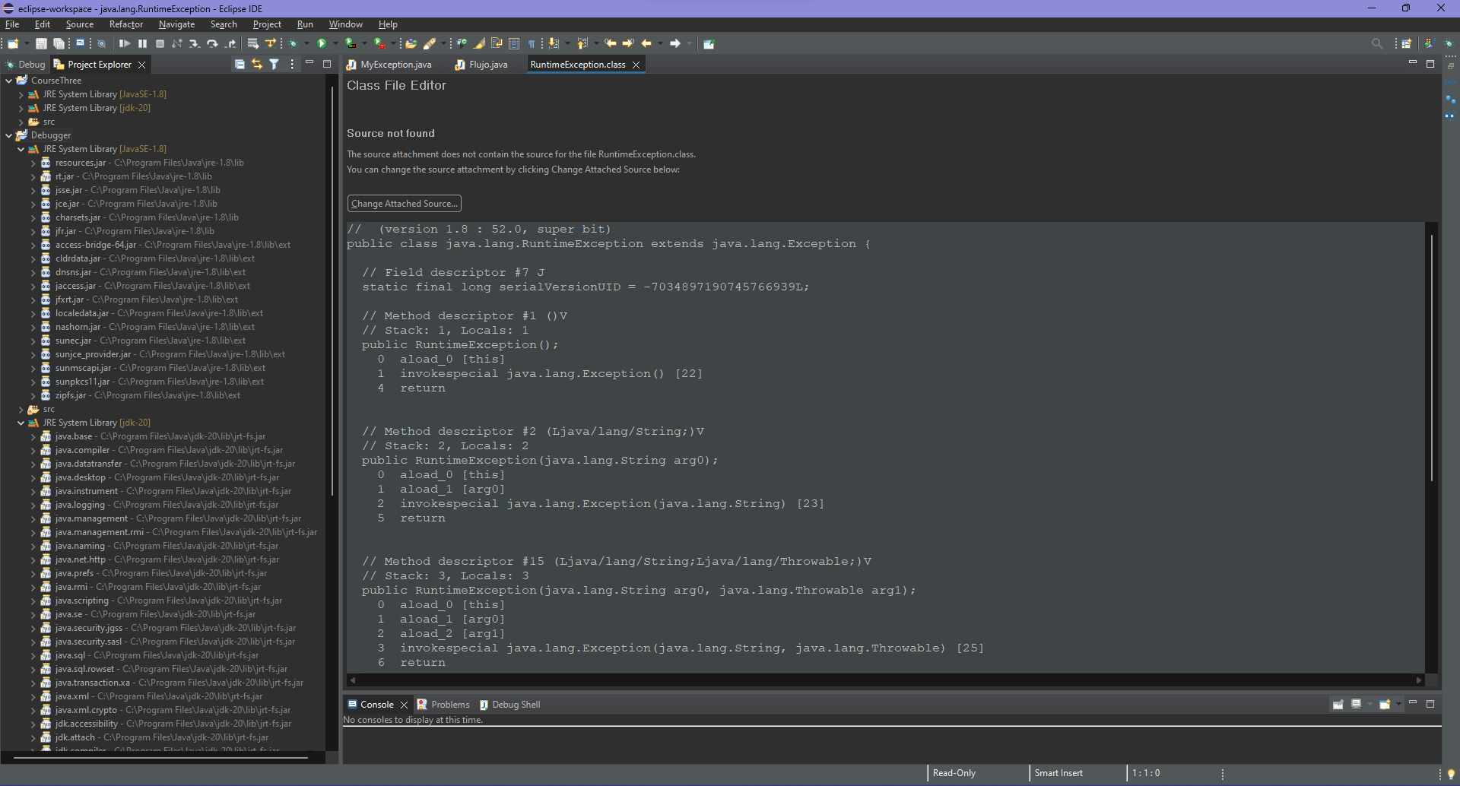The image size is (1460, 786).
Task: Open the Window menu
Action: tap(345, 24)
